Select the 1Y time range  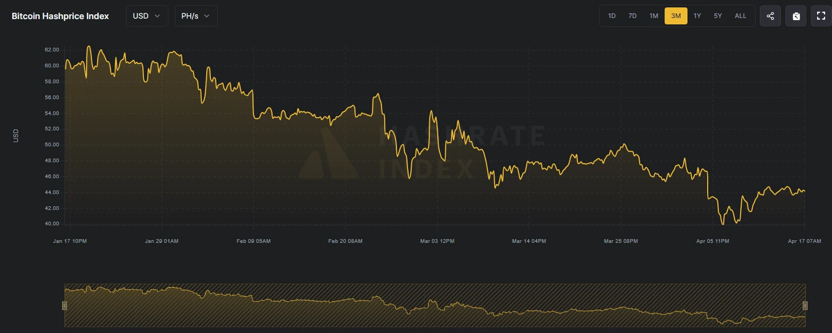(x=697, y=16)
